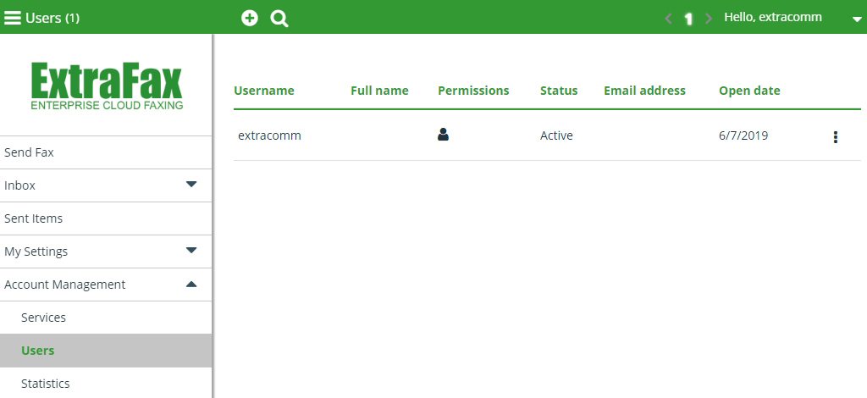Image resolution: width=867 pixels, height=398 pixels.
Task: Sort by Username column header
Action: pyautogui.click(x=264, y=91)
